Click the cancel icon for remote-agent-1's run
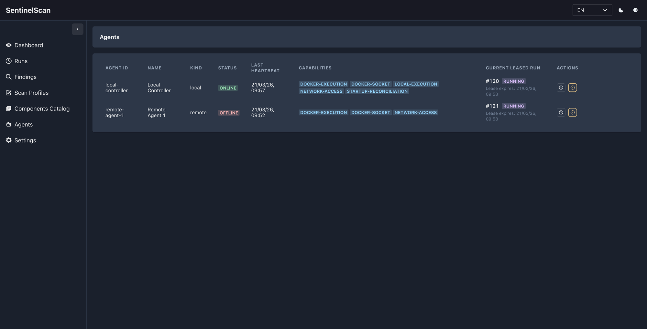The width and height of the screenshot is (647, 329). point(561,112)
